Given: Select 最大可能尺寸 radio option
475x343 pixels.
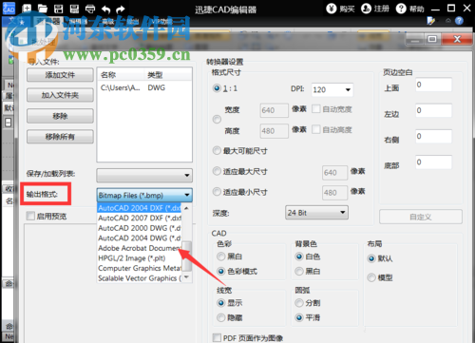Looking at the screenshot, I should [x=217, y=150].
